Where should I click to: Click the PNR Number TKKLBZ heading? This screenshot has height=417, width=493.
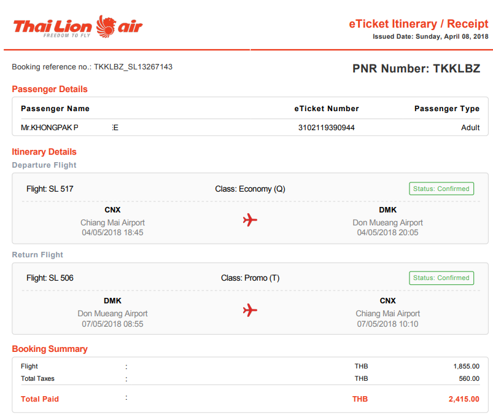pos(416,69)
